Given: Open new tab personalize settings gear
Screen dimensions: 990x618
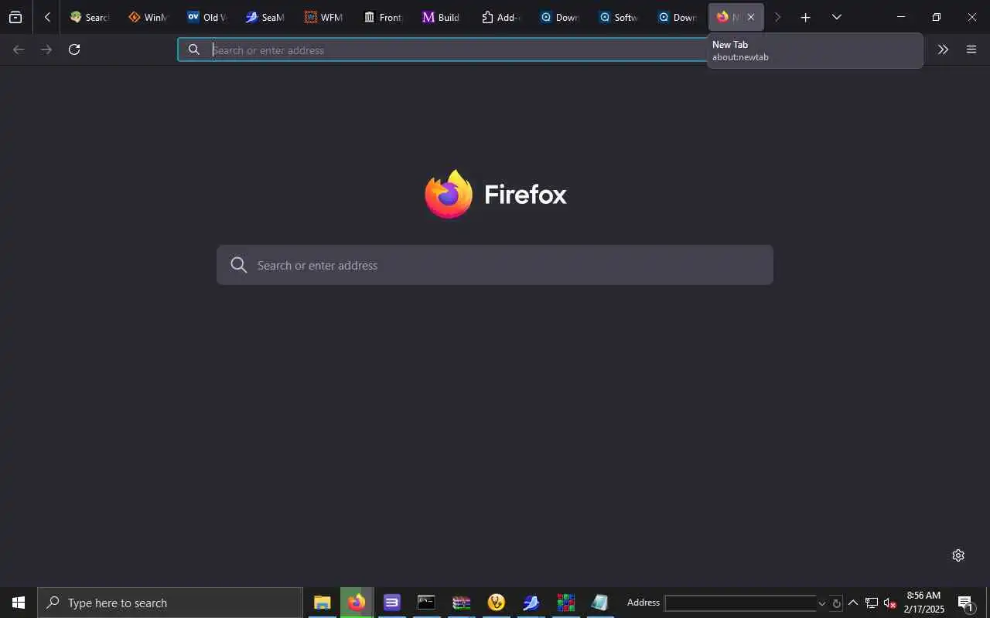Looking at the screenshot, I should point(958,555).
